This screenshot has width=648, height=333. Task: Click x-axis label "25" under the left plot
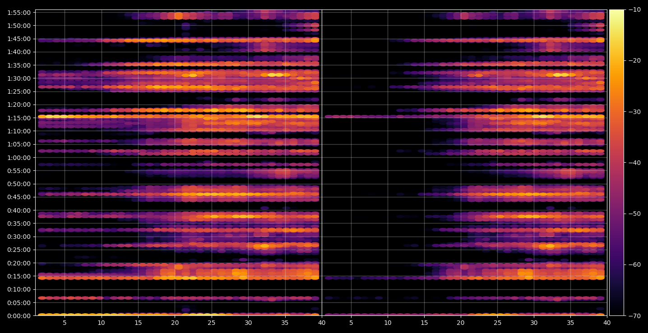click(x=212, y=323)
